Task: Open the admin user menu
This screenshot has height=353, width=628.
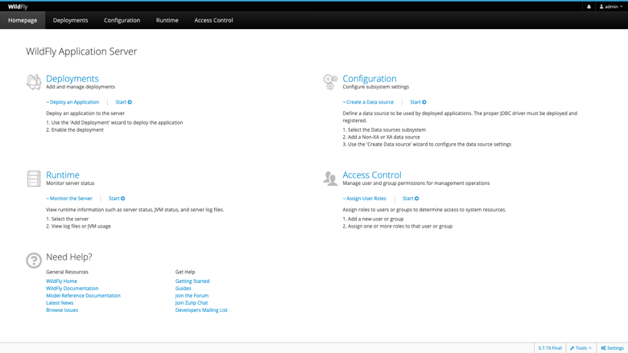Action: 611,6
